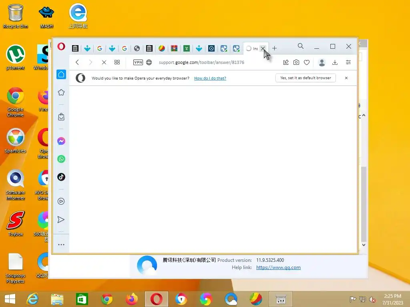410x307 pixels.
Task: Bookmark the page with the heart icon
Action: (307, 62)
